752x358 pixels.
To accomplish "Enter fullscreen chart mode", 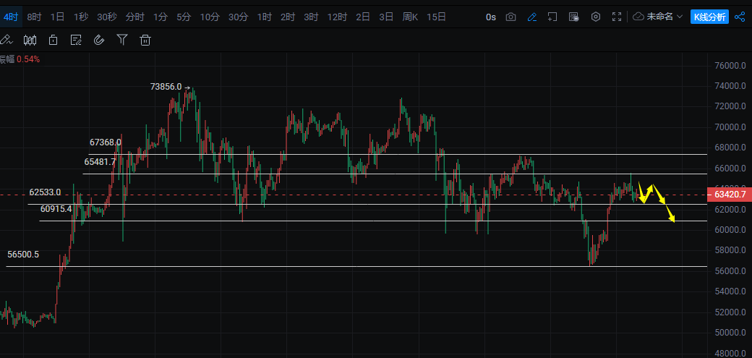I will [x=617, y=17].
